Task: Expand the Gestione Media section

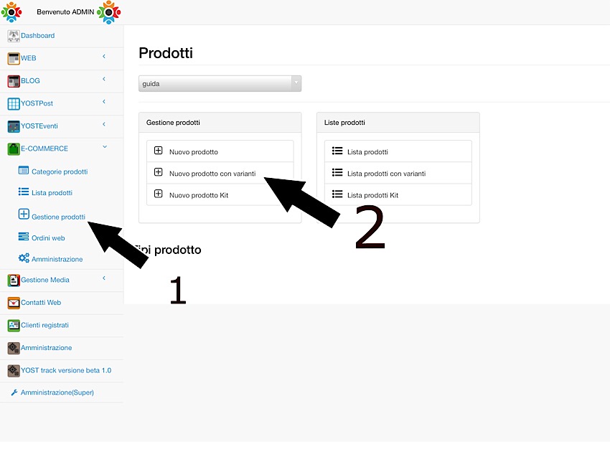Action: 104,278
